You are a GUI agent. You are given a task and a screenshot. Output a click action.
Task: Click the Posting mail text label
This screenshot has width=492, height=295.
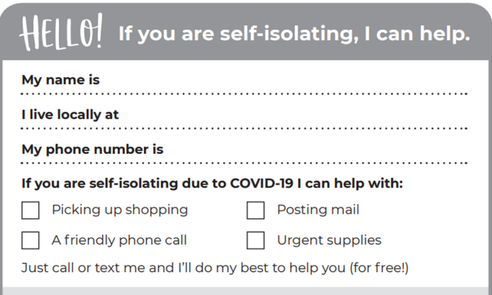(318, 210)
